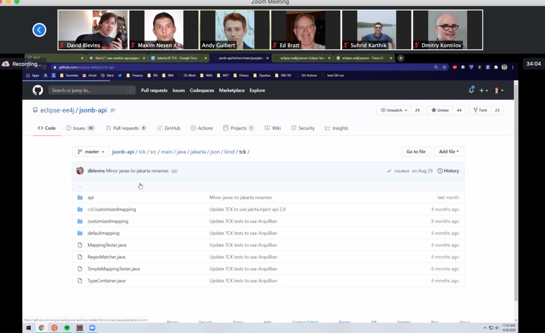Screen dimensions: 545x333
Task: Open Pull requests in top navigation
Action: 154,91
